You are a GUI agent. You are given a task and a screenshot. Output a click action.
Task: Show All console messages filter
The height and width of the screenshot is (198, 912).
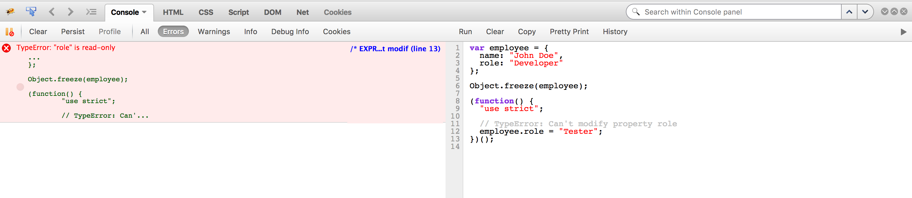pos(145,31)
